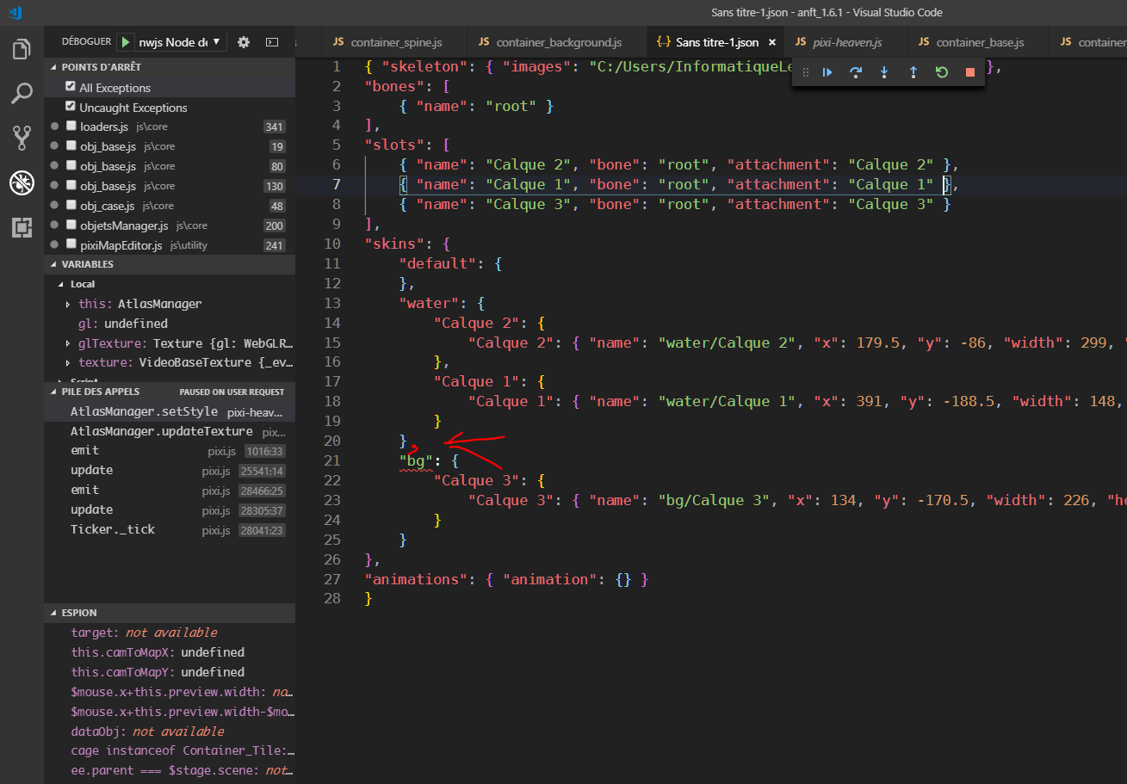Step into in debug toolbar
Screen dimensions: 1127x784
[884, 72]
